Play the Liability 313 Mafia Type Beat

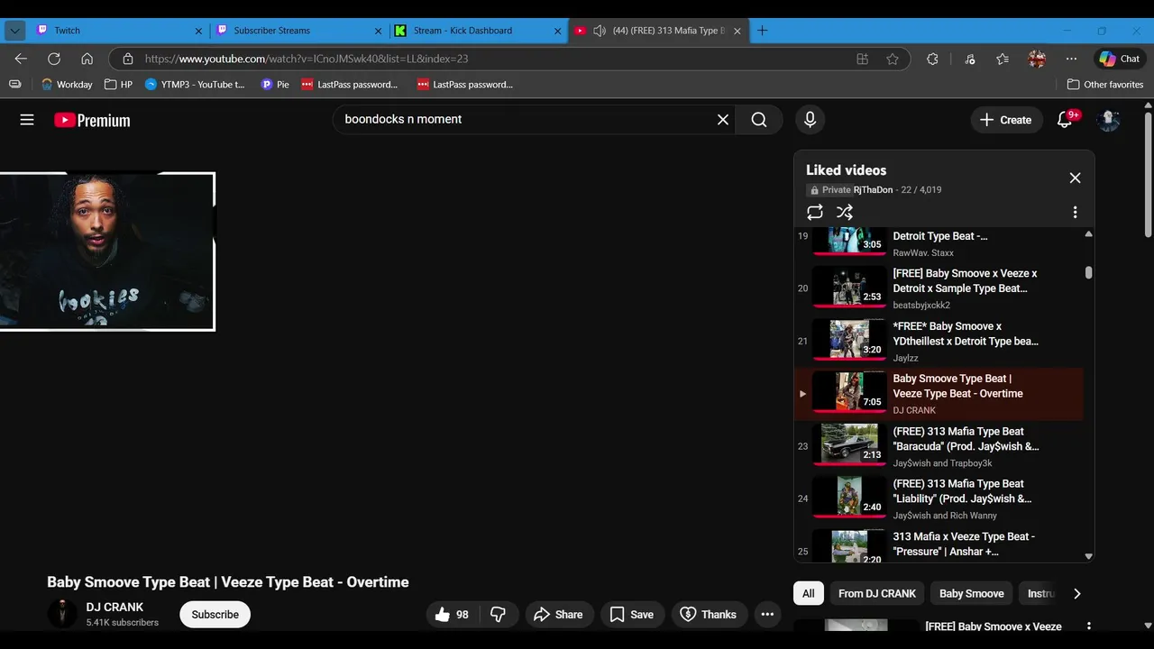(939, 499)
